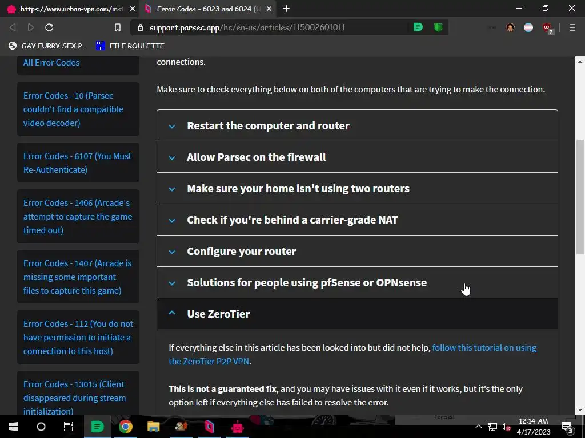Click the striped flag extension icon
The height and width of the screenshot is (438, 585).
(528, 27)
